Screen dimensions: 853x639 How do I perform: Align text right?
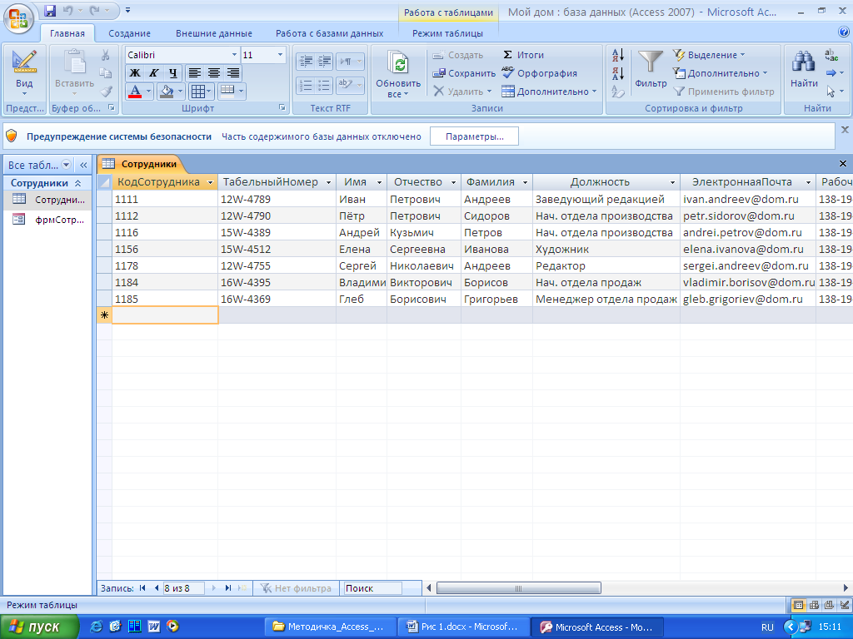click(x=233, y=73)
